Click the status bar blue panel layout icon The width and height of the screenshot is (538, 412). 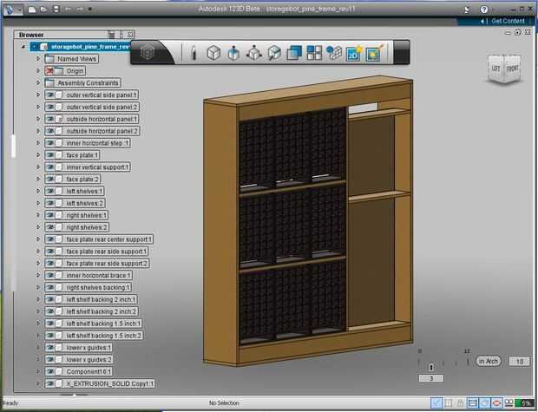472,403
